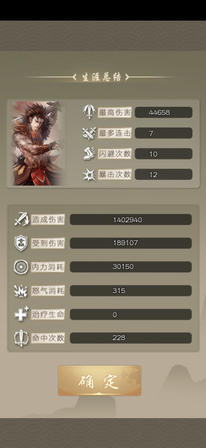Click the winged boot 闪避次数 icon
Screen dimensions: 206x448
[89, 154]
